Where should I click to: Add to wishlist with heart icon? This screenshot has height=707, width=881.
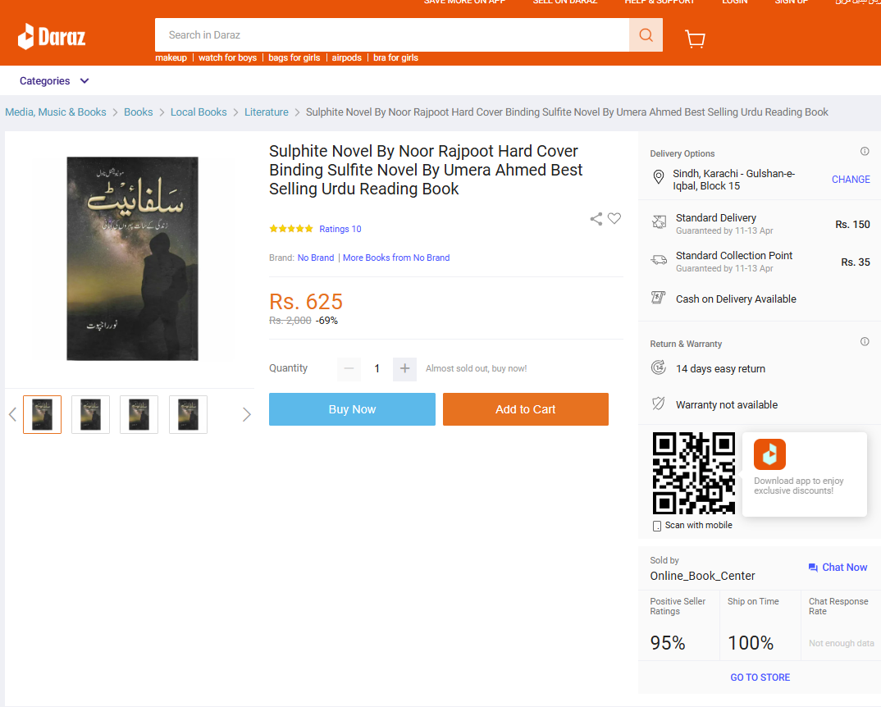614,218
